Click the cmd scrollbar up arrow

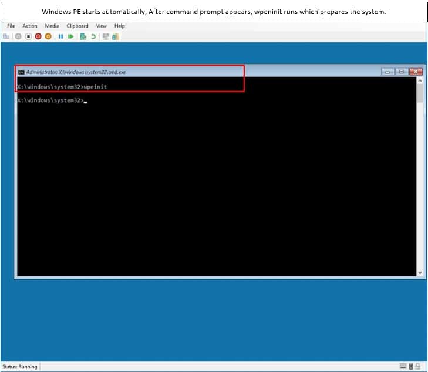[x=420, y=80]
